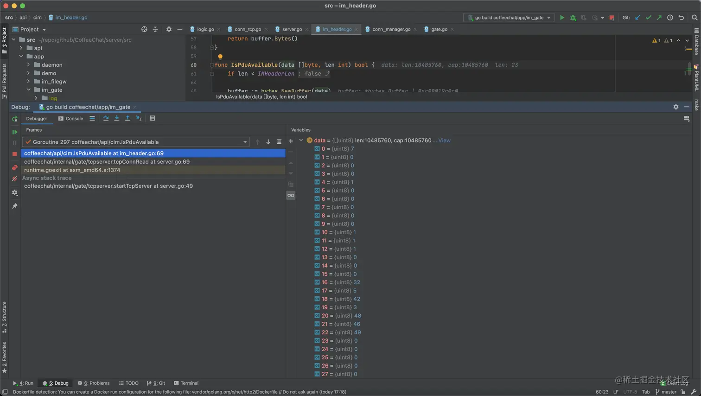The height and width of the screenshot is (396, 701).
Task: Click the Step Into debugger icon
Action: tap(117, 118)
